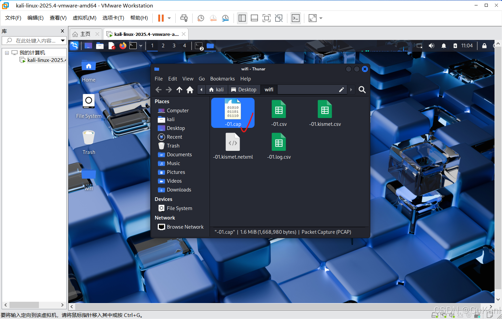Open the Kali volume control
This screenshot has height=319, width=502.
[432, 46]
